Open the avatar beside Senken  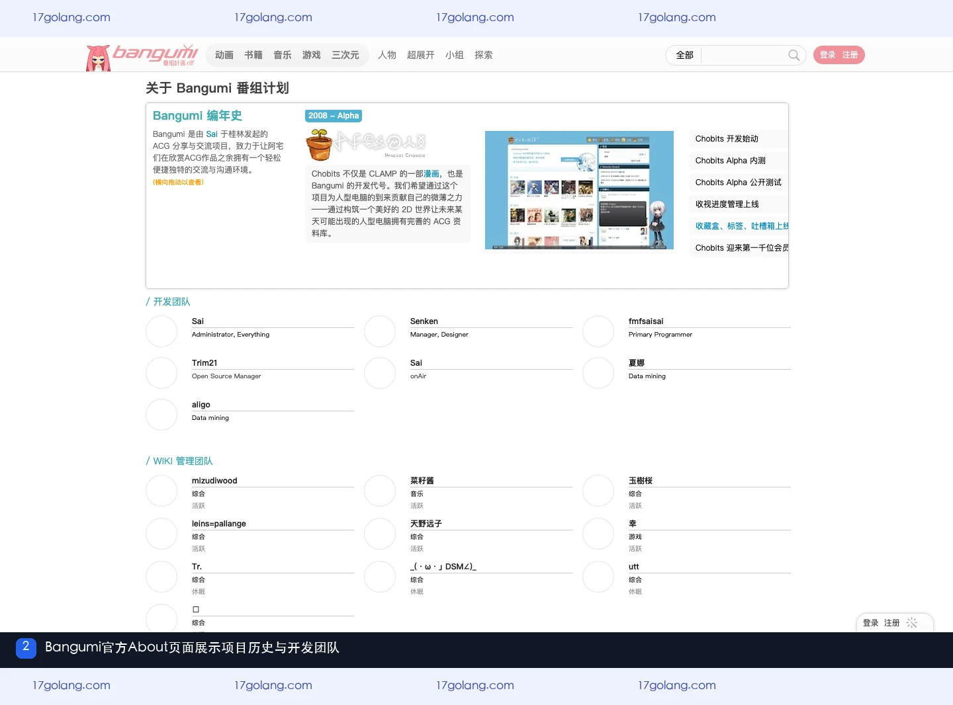[x=380, y=331]
